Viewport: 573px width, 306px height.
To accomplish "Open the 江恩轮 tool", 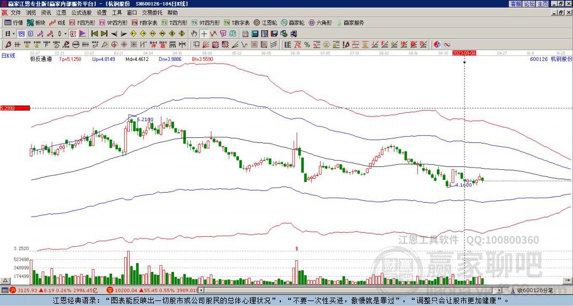I will [x=265, y=23].
